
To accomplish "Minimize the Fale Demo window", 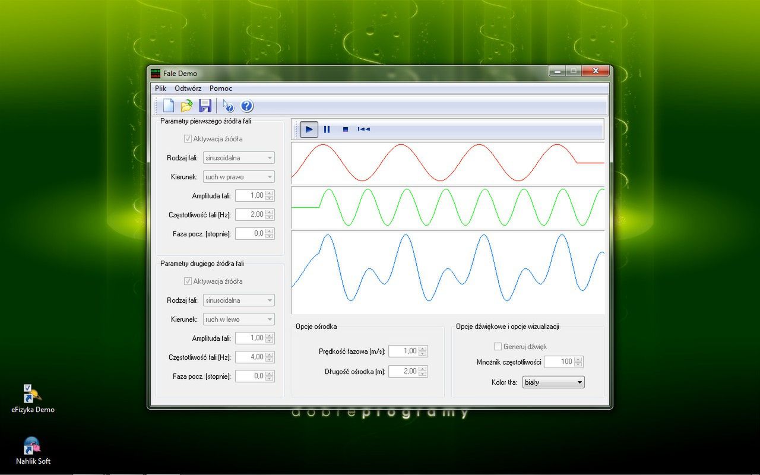I will (557, 71).
